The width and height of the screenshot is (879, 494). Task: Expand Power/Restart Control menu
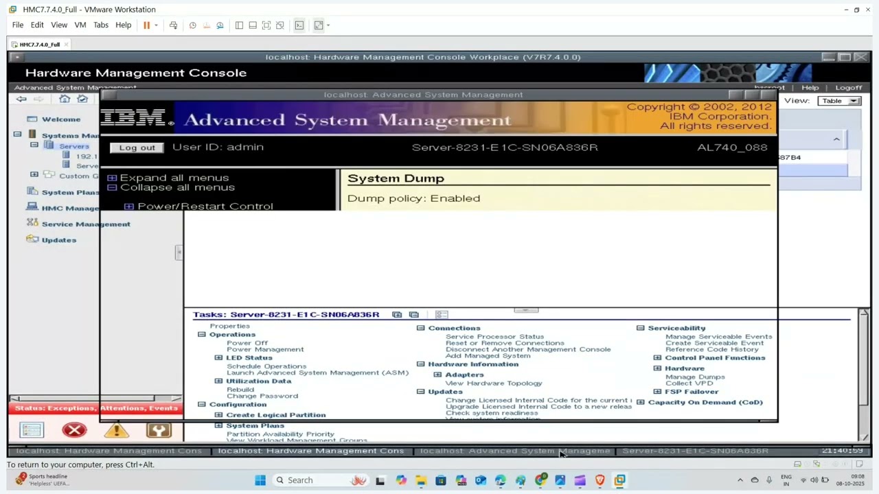(128, 207)
